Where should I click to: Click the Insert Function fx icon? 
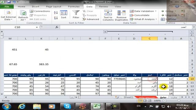point(57,27)
